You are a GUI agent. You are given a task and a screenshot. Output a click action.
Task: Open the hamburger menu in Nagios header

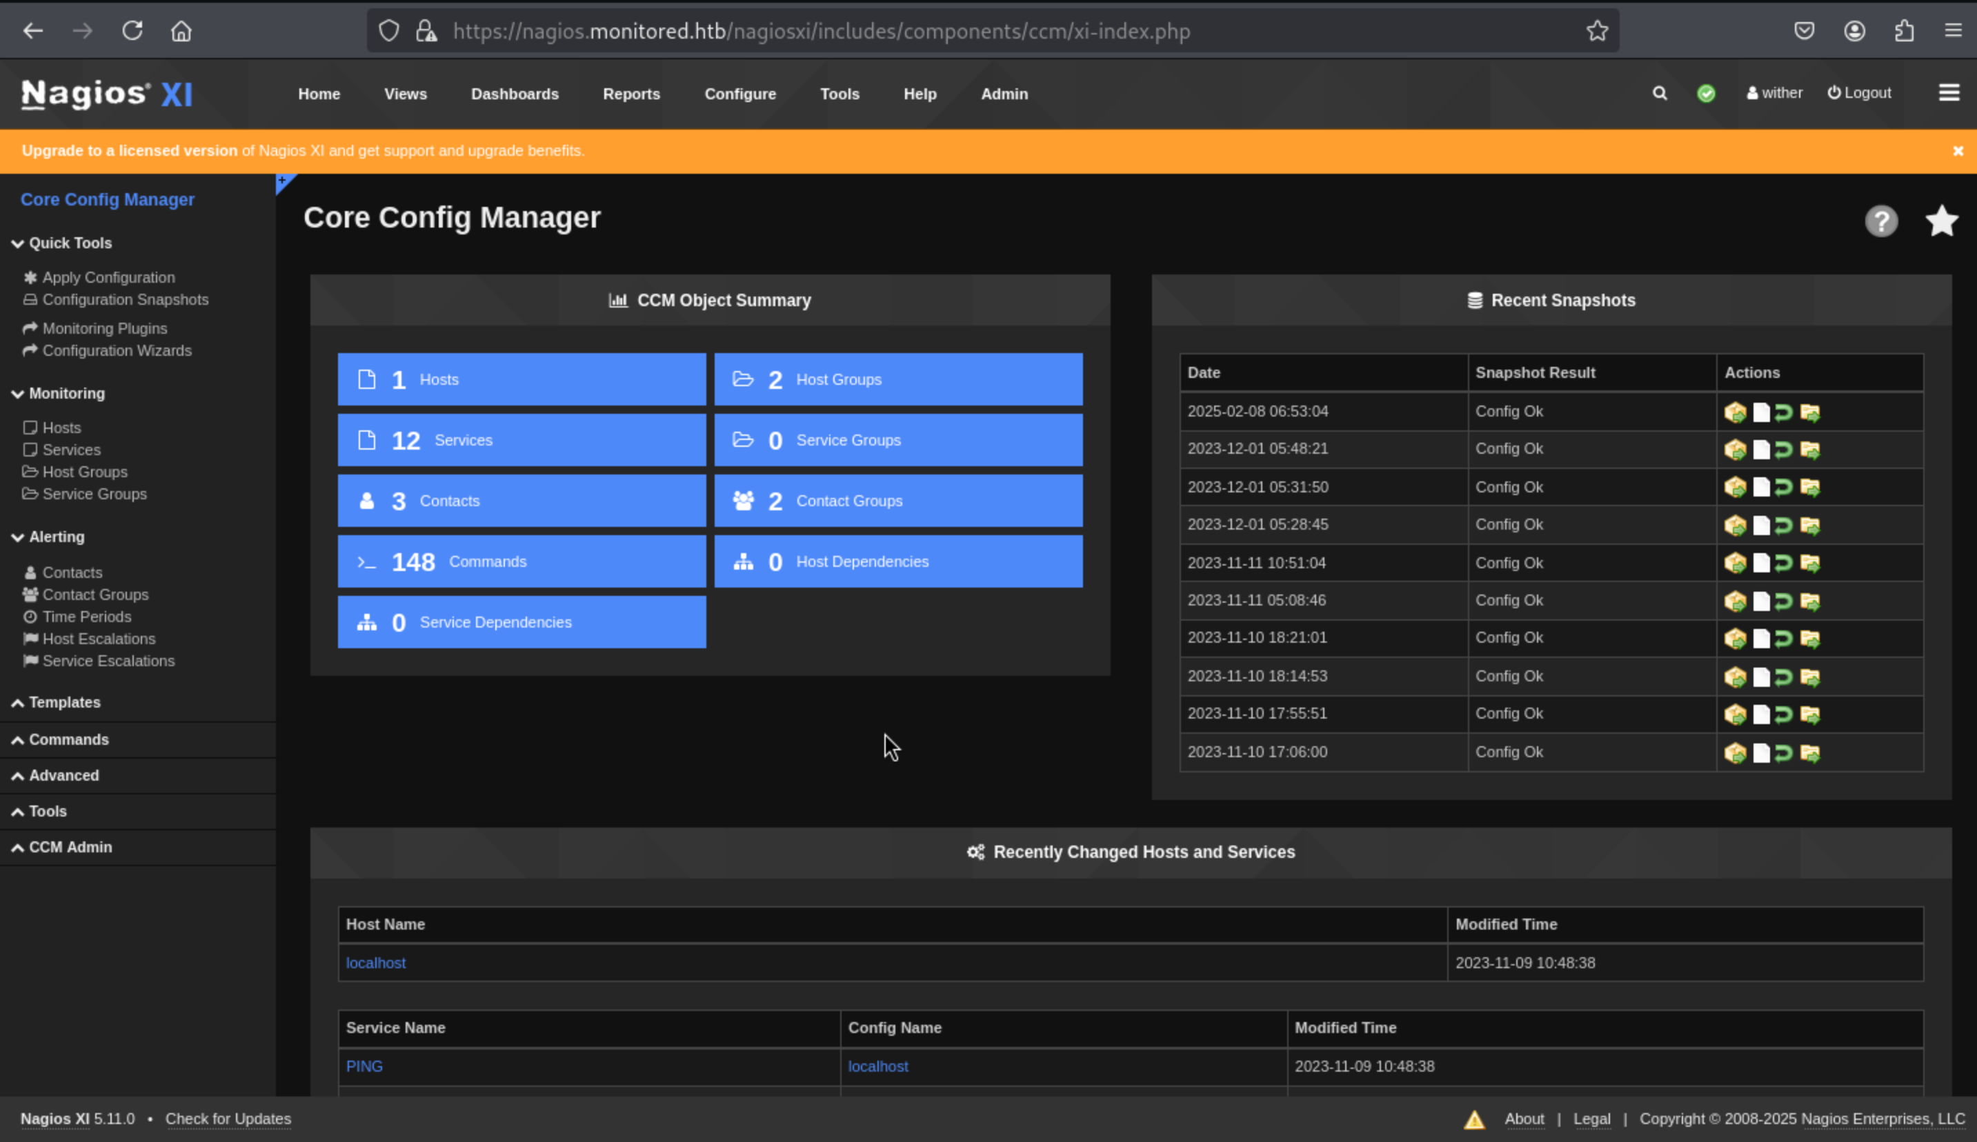(x=1949, y=93)
